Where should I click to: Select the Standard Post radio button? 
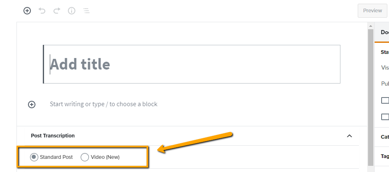pos(34,157)
